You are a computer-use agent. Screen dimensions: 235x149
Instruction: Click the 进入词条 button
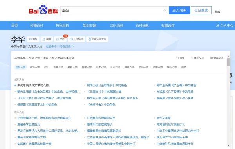[x=179, y=10]
